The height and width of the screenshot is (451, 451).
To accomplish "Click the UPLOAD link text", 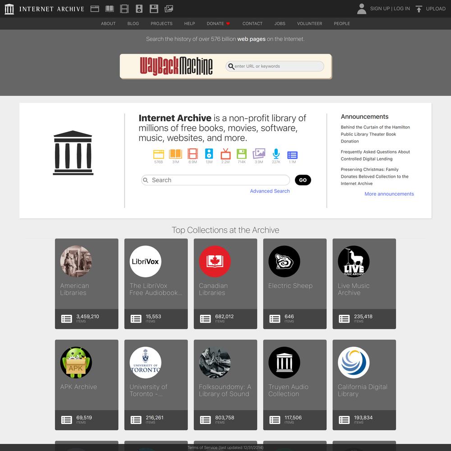I will (x=436, y=9).
